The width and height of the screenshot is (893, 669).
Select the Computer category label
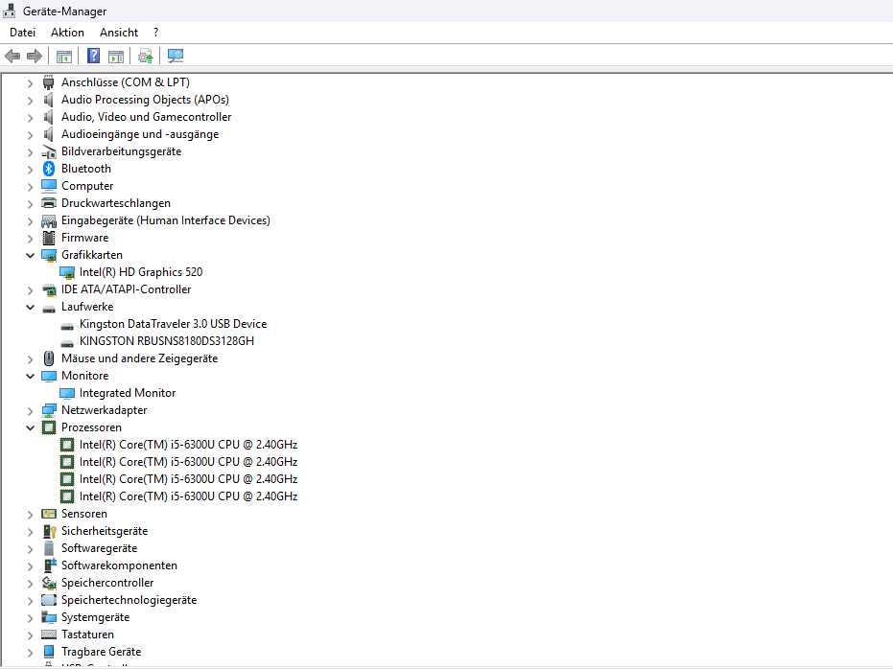click(x=87, y=186)
